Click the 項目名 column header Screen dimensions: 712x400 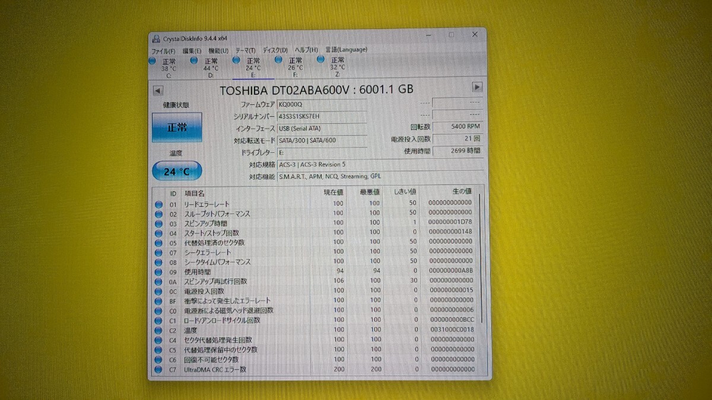pyautogui.click(x=195, y=193)
